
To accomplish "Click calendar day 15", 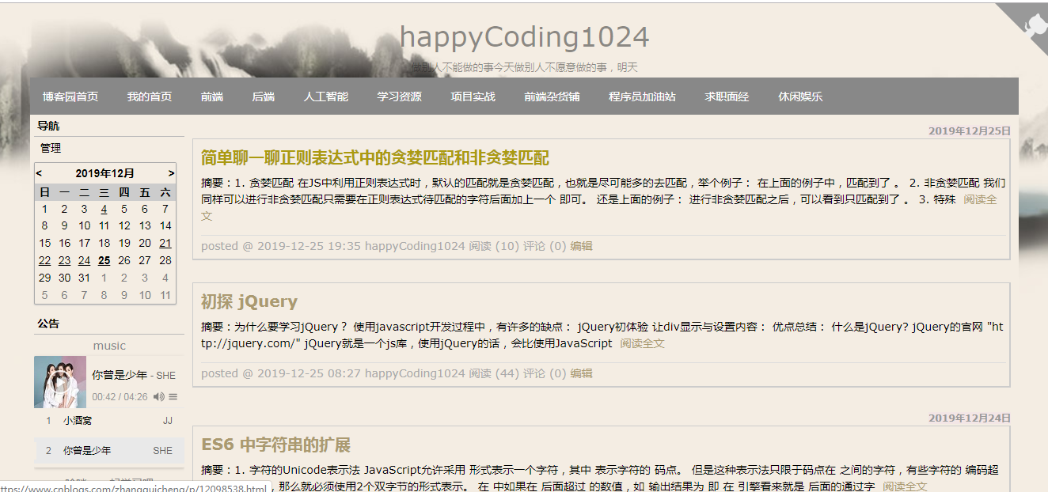I will pos(44,243).
